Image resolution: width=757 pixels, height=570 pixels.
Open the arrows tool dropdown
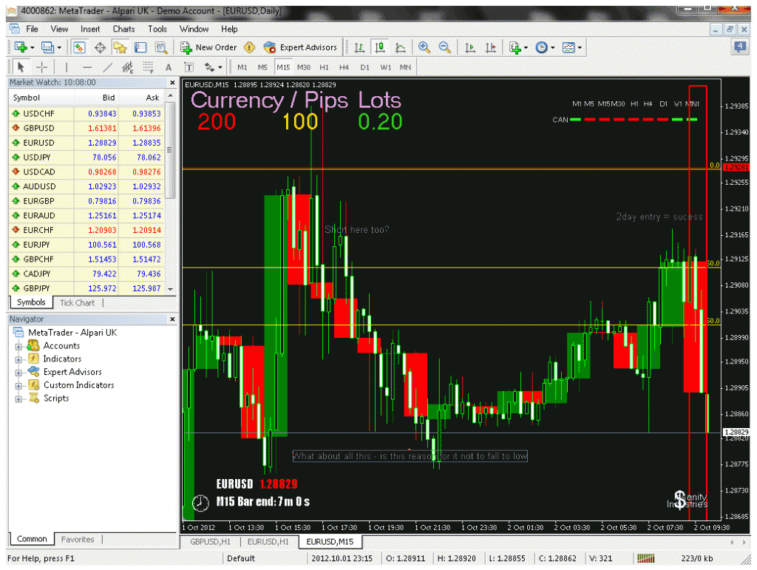click(x=220, y=67)
